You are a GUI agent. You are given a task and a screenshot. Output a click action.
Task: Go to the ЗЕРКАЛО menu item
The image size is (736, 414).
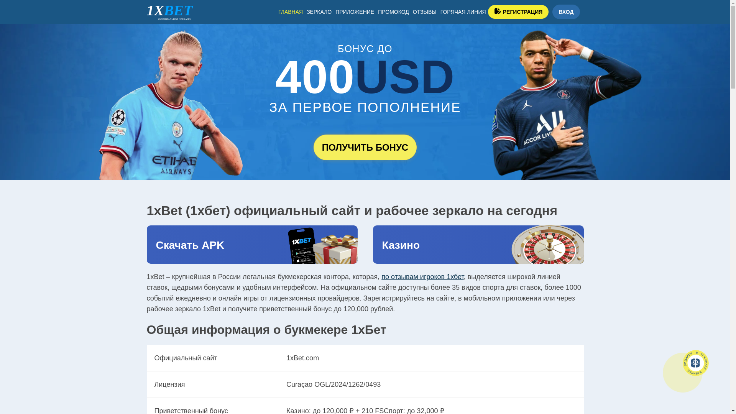click(319, 12)
